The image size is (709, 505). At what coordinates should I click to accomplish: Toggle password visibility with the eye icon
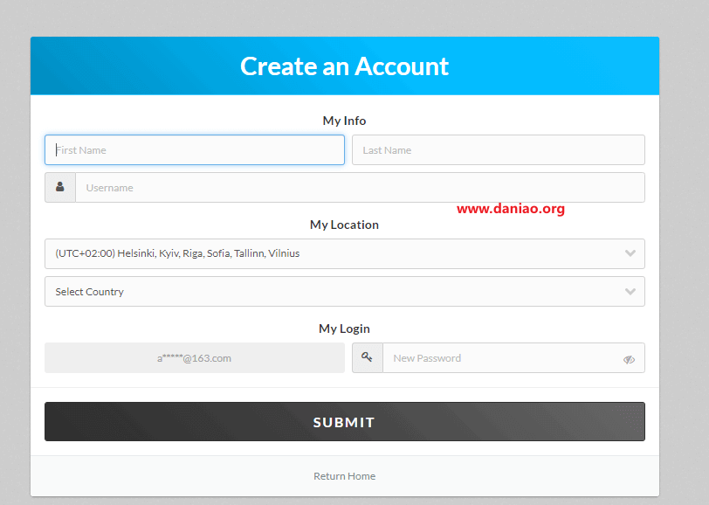pos(629,359)
